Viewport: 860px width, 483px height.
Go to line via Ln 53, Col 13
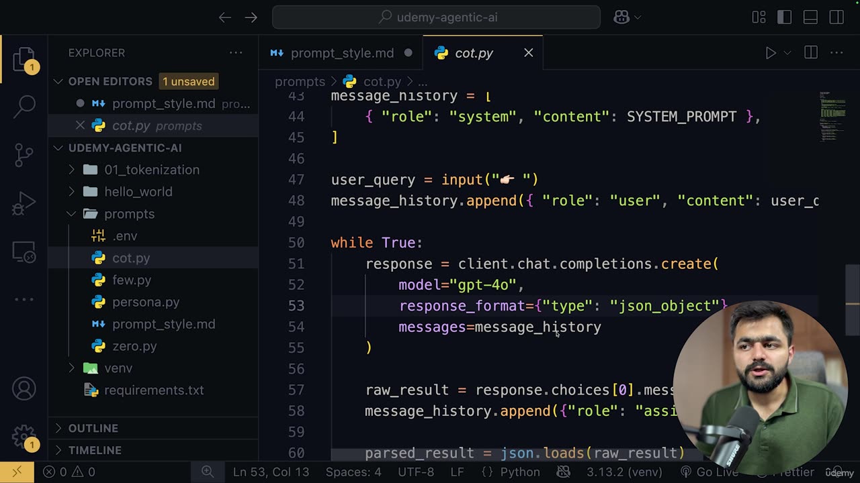click(271, 472)
